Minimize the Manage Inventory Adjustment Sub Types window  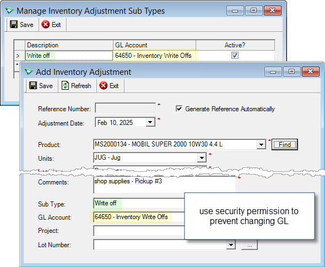pos(235,10)
